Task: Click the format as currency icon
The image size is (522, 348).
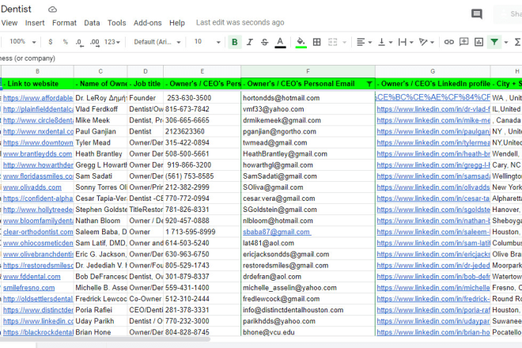Action: pyautogui.click(x=51, y=42)
